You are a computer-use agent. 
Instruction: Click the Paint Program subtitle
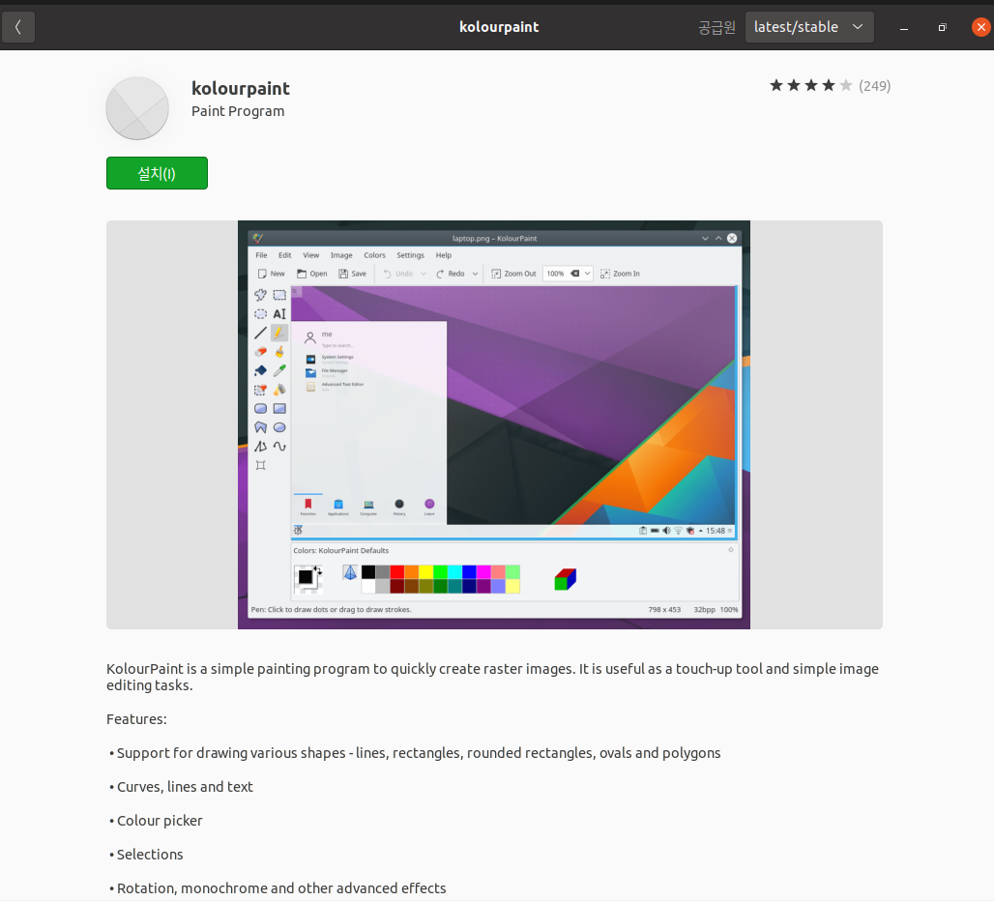pyautogui.click(x=238, y=111)
